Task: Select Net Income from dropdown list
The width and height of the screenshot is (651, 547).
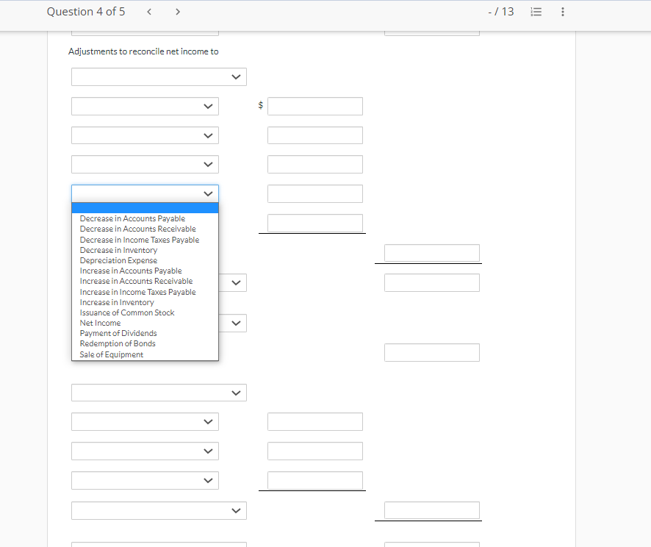Action: pyautogui.click(x=100, y=323)
